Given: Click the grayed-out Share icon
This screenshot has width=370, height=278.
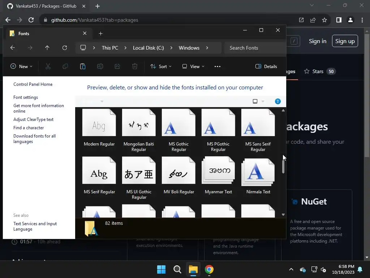Looking at the screenshot, I should 117,67.
